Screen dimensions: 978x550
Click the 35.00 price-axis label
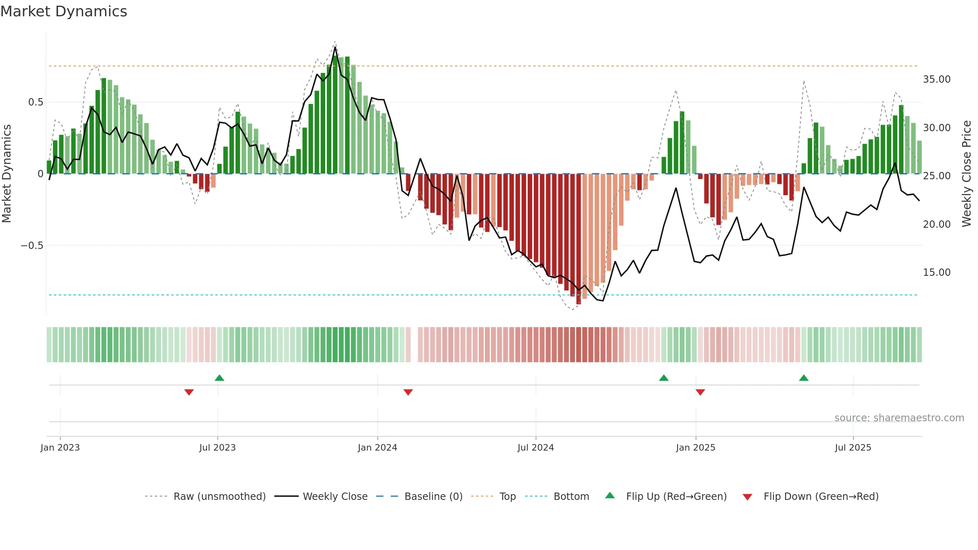937,79
